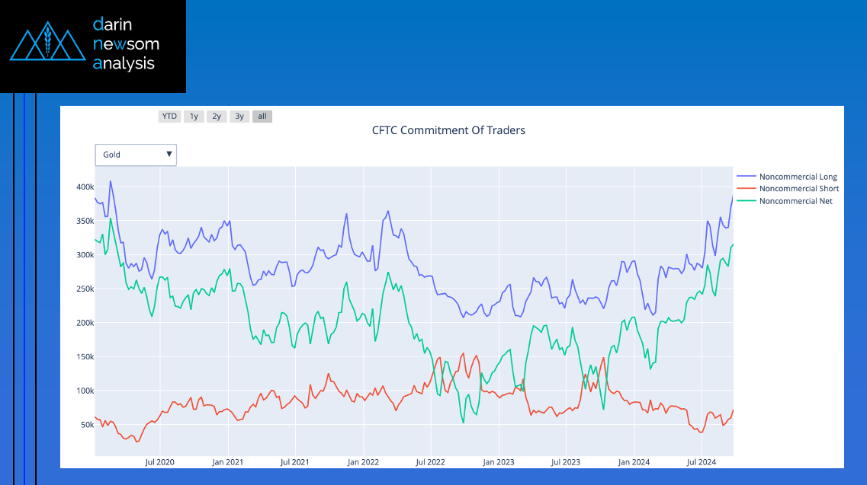Switch chart range to 1y
This screenshot has height=485, width=867.
(194, 116)
